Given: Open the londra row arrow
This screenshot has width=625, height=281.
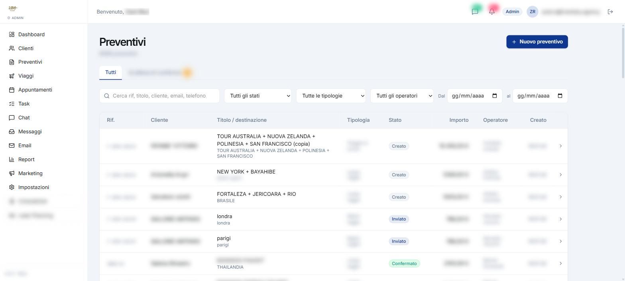Looking at the screenshot, I should [x=560, y=219].
